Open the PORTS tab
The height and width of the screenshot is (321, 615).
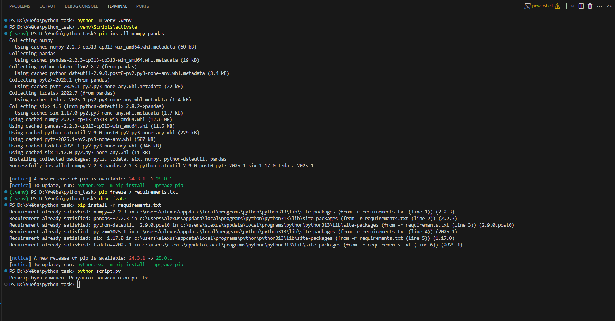142,6
